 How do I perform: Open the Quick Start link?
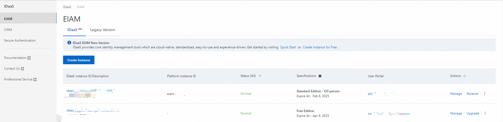tap(288, 47)
